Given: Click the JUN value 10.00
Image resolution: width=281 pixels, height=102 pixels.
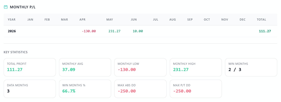Looking at the screenshot, I should pos(138,31).
